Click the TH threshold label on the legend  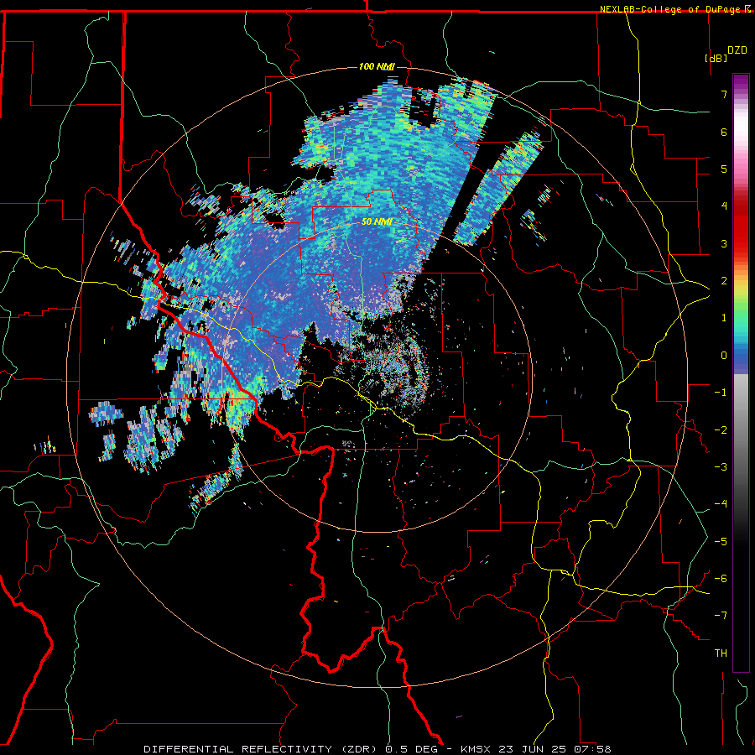tap(721, 653)
